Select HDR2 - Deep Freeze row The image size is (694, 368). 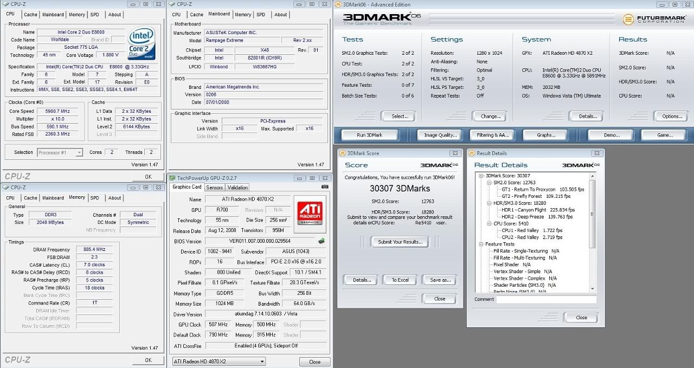(x=537, y=217)
